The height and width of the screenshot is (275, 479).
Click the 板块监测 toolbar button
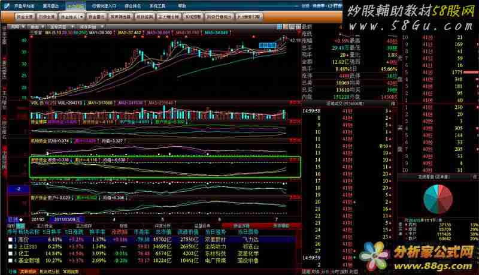point(145,17)
